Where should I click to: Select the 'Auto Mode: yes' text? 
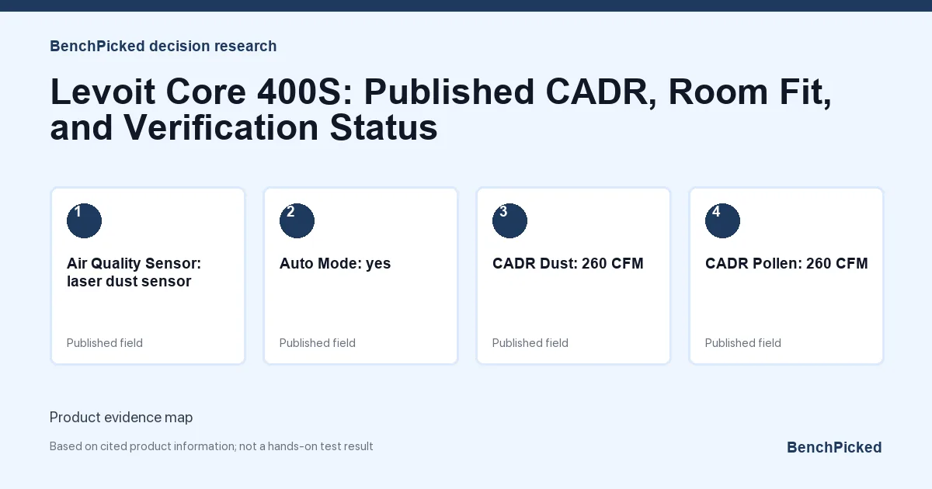335,264
